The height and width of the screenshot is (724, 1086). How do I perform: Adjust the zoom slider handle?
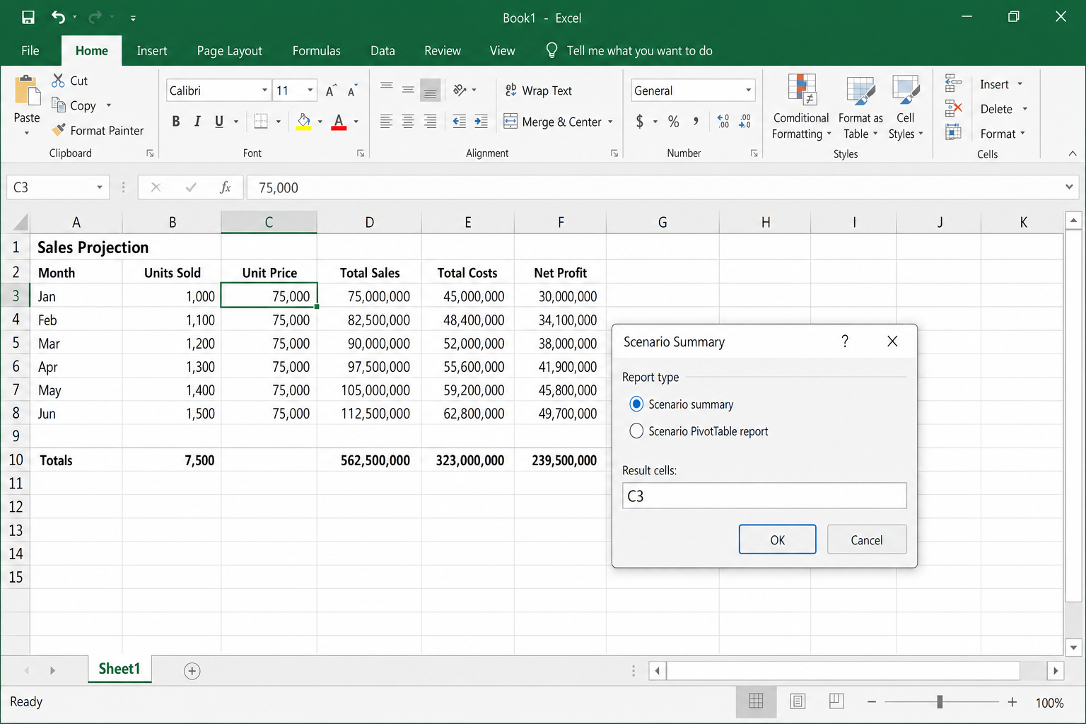click(940, 701)
